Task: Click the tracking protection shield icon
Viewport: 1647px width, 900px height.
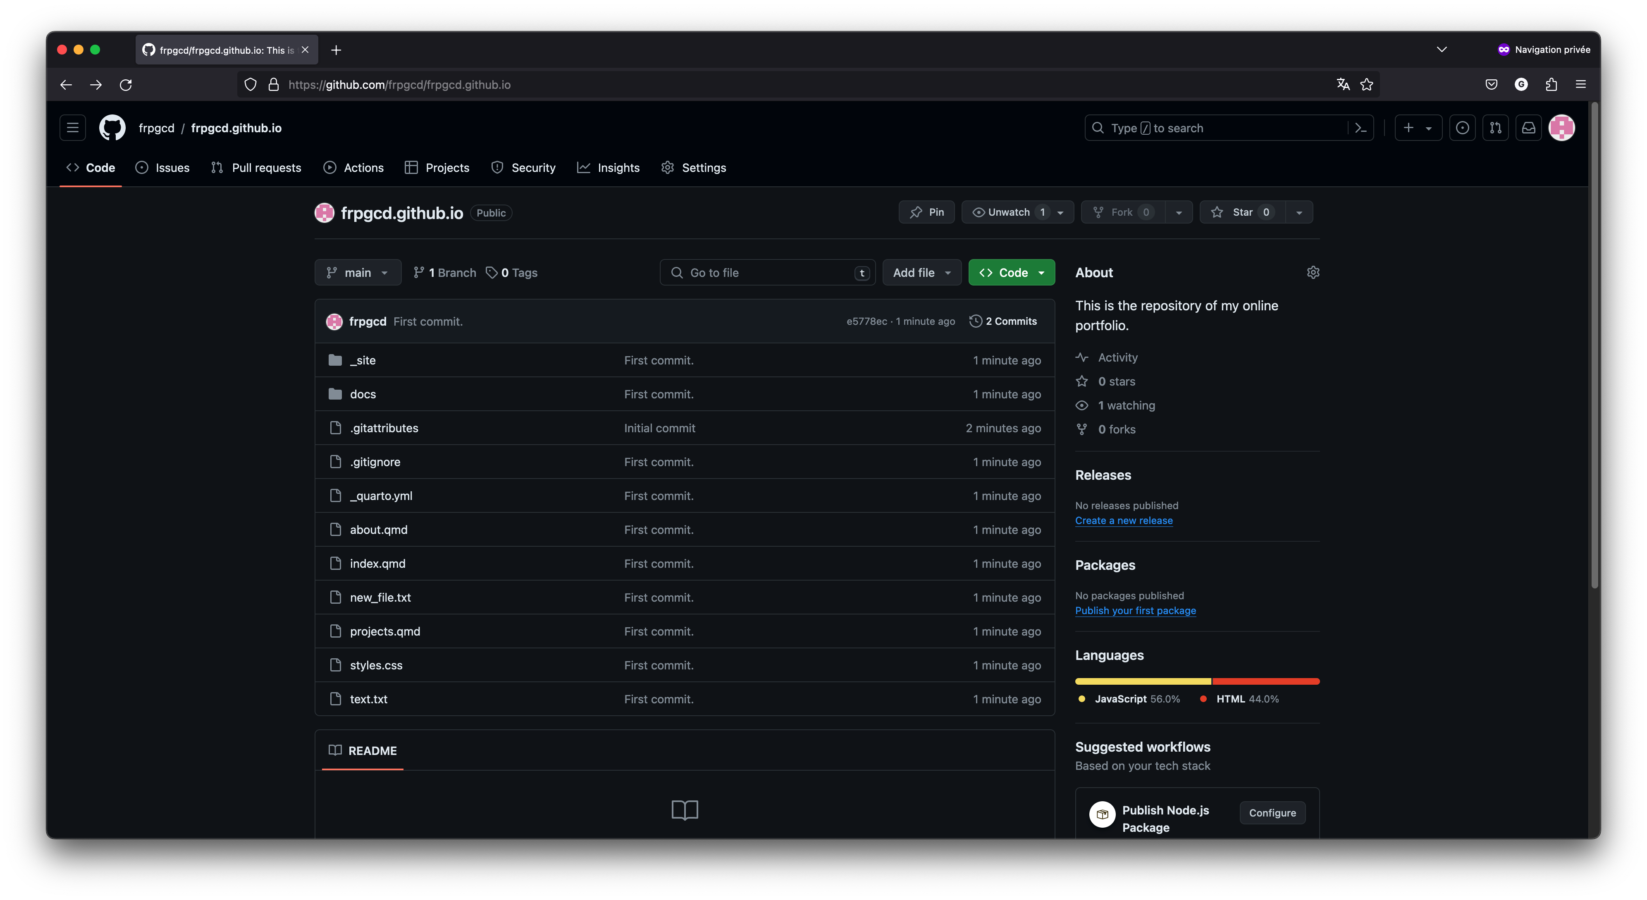Action: coord(251,84)
